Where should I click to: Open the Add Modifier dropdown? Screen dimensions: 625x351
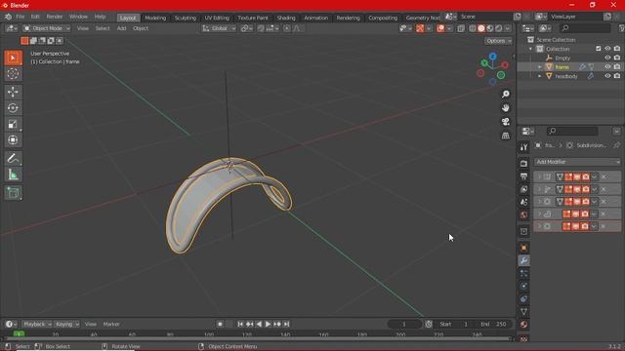(577, 162)
